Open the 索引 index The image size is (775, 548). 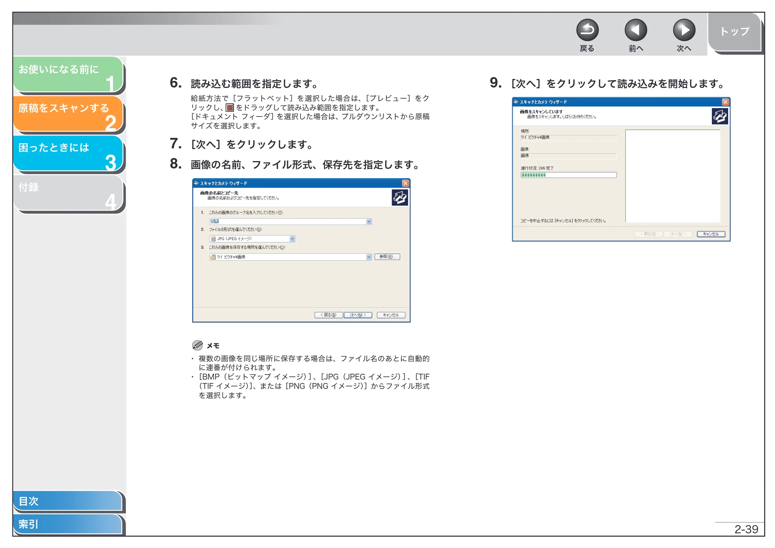pos(68,524)
